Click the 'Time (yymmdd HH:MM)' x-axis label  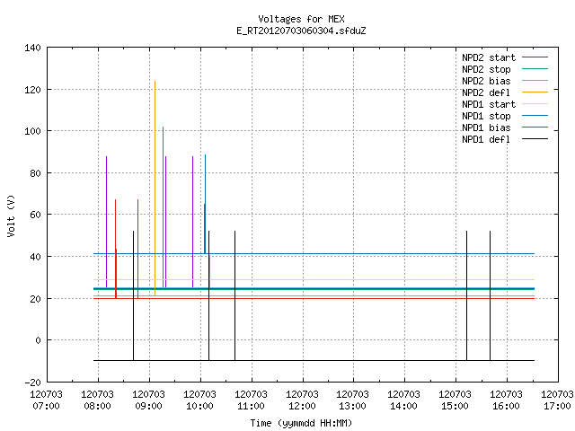click(301, 423)
